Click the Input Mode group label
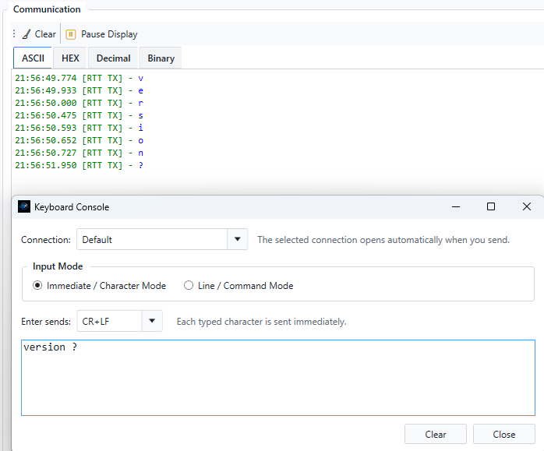 [58, 266]
